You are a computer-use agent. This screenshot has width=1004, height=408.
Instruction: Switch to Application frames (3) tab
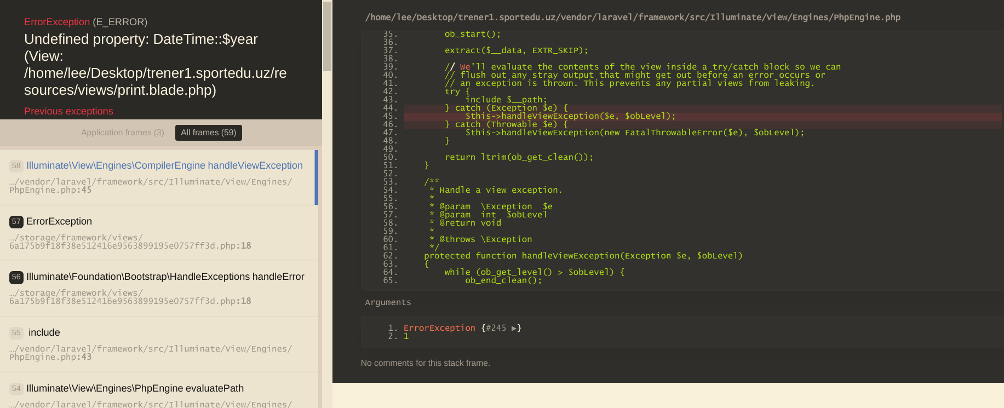click(123, 133)
